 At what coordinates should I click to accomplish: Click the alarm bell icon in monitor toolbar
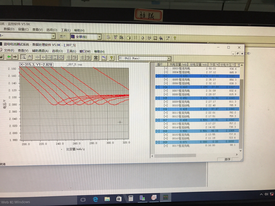pyautogui.click(x=143, y=38)
